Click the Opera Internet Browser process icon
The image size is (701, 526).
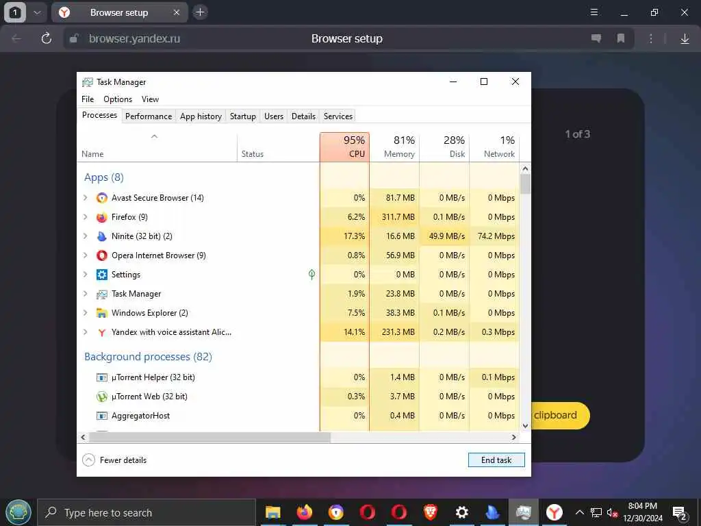pos(102,255)
